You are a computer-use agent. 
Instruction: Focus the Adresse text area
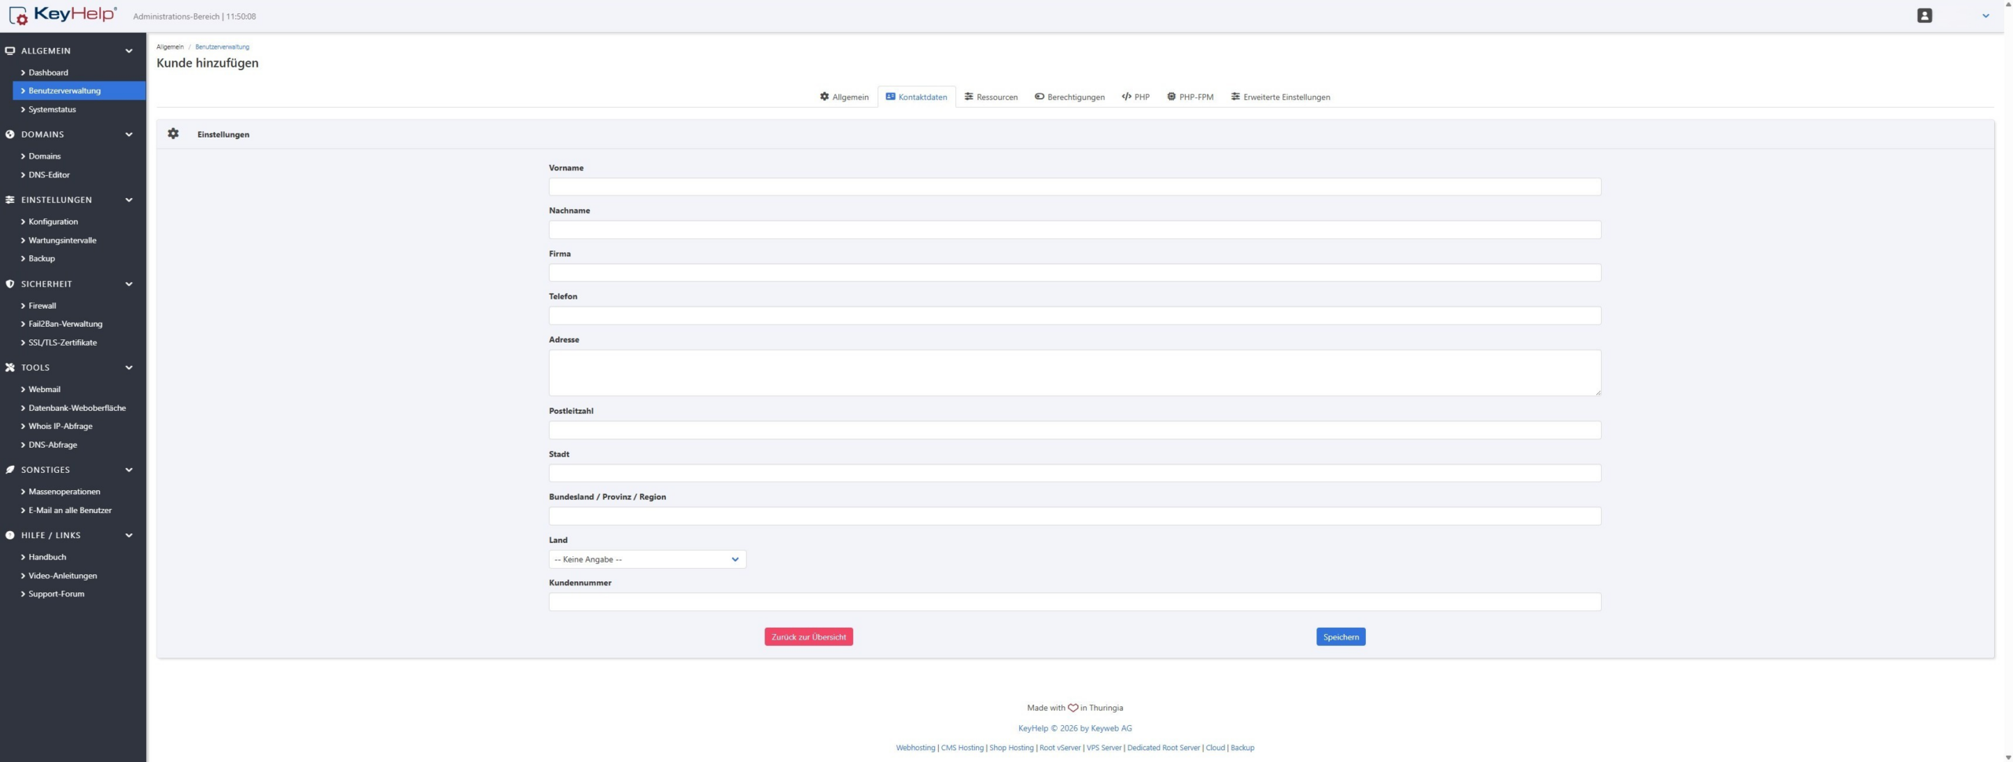click(1075, 373)
